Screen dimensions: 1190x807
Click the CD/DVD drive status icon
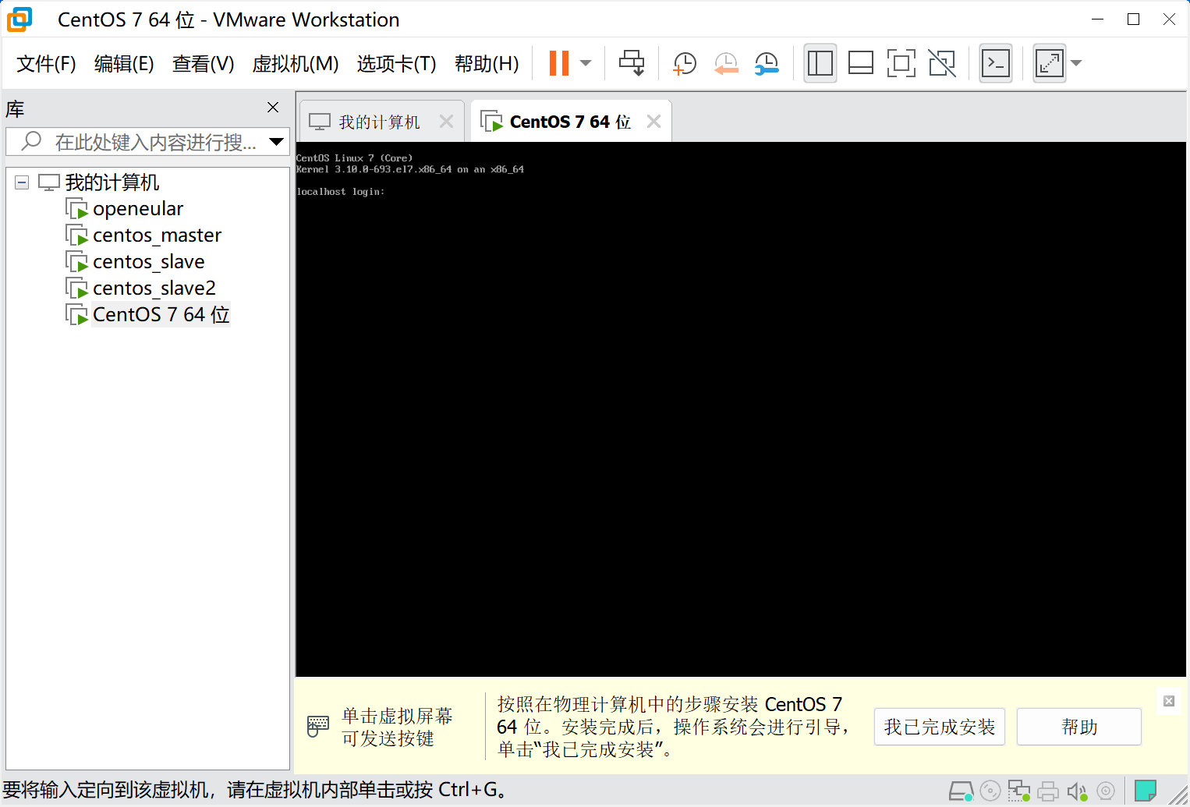point(990,791)
